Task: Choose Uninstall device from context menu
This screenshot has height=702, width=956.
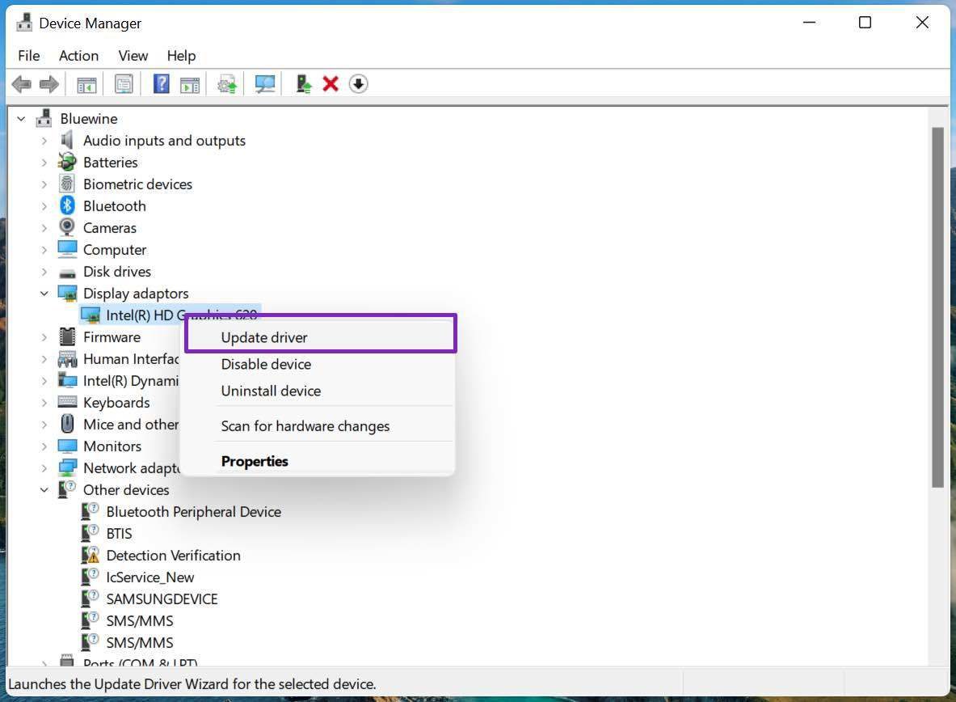Action: [x=271, y=391]
